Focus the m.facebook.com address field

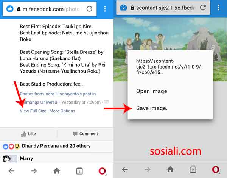[50, 9]
